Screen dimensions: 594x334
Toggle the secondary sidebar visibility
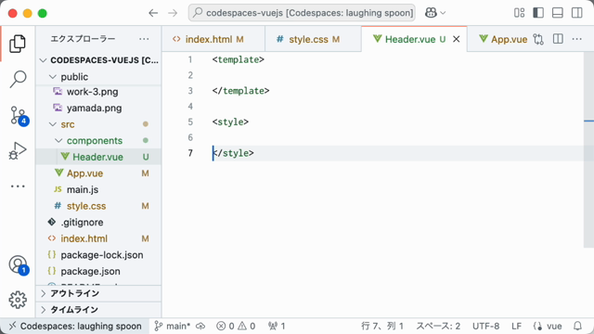pyautogui.click(x=577, y=13)
